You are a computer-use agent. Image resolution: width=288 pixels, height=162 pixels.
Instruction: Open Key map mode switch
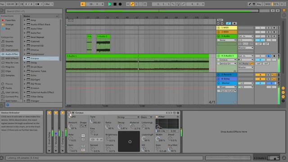259,4
